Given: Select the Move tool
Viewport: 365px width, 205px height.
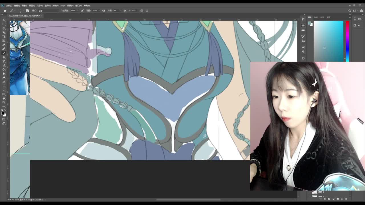Looking at the screenshot, I should [4, 20].
